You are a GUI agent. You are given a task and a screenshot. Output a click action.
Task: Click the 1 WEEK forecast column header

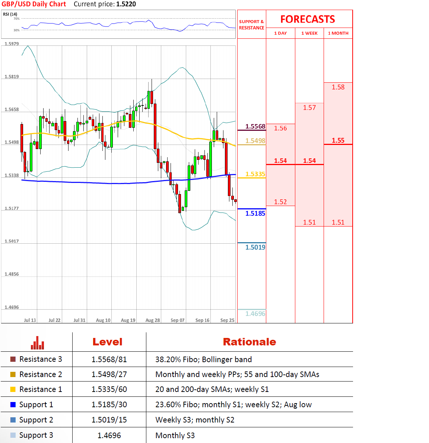309,33
